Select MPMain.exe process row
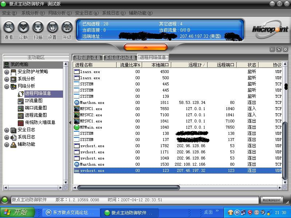 click(178, 127)
